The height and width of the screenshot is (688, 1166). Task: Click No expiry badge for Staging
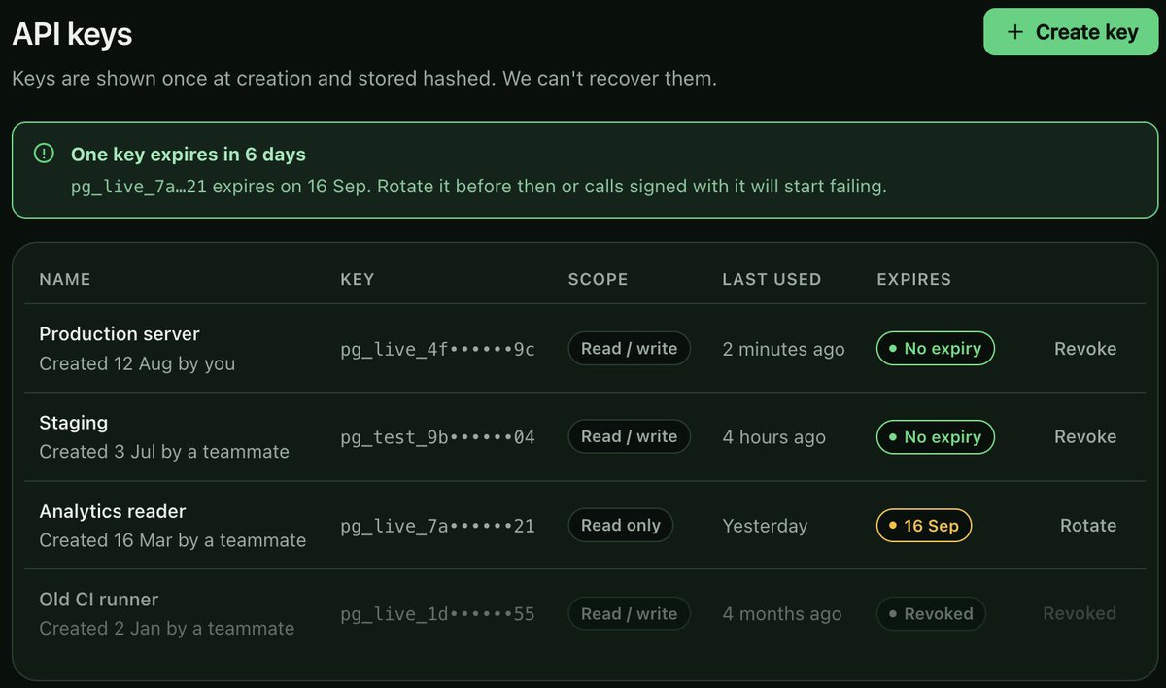[x=936, y=437]
